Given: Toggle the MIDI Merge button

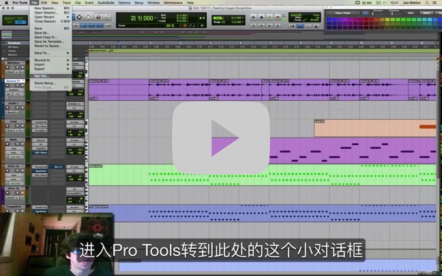Looking at the screenshot, I should 308,26.
